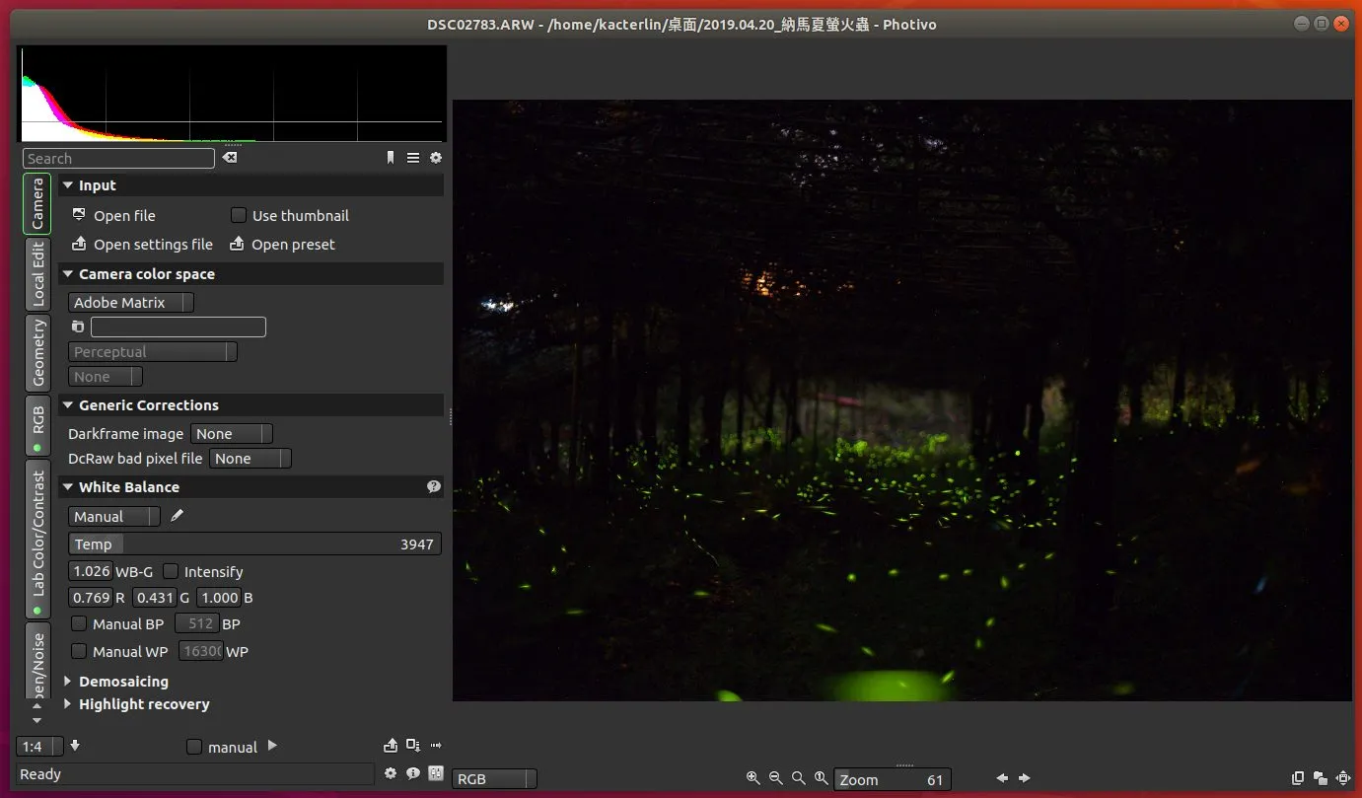This screenshot has height=798, width=1362.
Task: Click the bookmark icon for favourite tools
Action: tap(391, 158)
